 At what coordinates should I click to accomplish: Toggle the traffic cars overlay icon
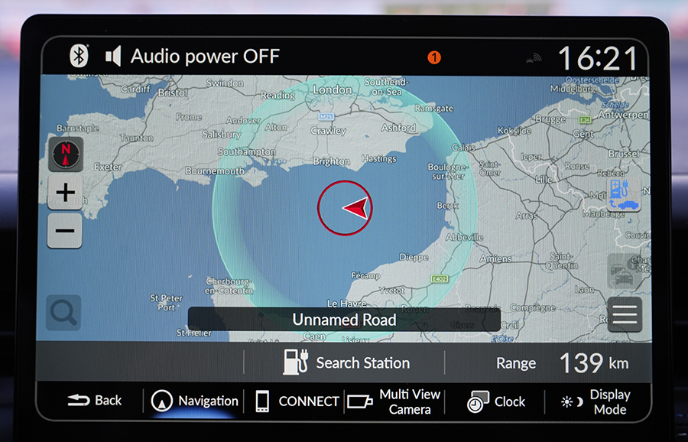click(x=623, y=271)
